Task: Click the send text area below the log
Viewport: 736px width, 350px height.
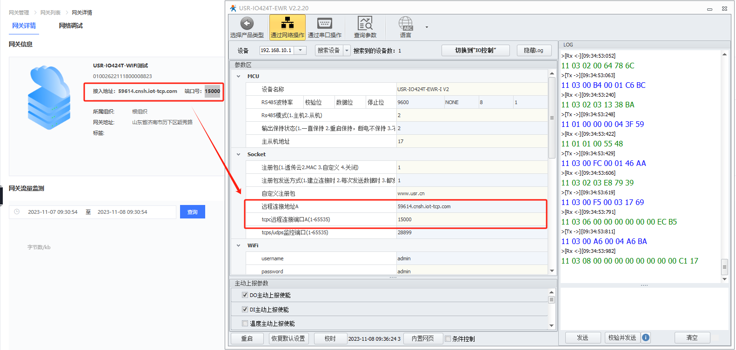Action: [x=644, y=308]
